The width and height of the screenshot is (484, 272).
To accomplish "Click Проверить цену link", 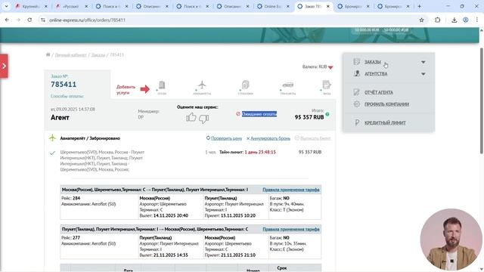I will coord(226,138).
